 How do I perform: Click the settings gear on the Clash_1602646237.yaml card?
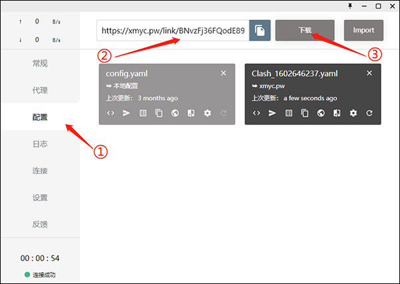pyautogui.click(x=353, y=113)
